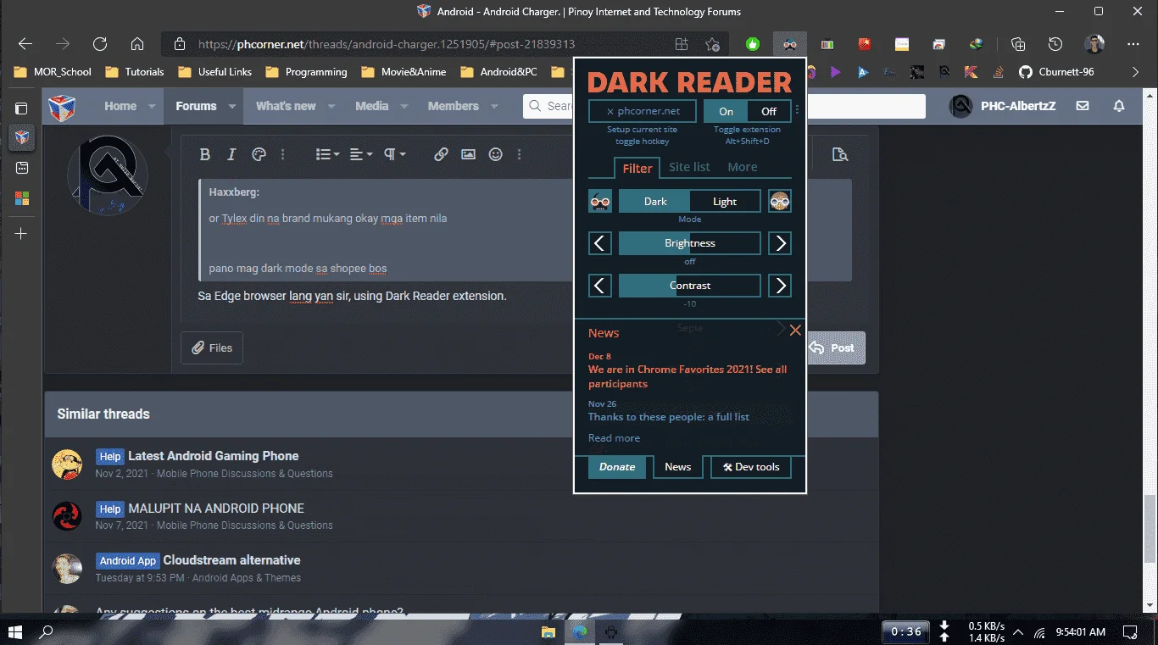This screenshot has height=645, width=1158.
Task: Adjust the Brightness slider bar
Action: 689,243
